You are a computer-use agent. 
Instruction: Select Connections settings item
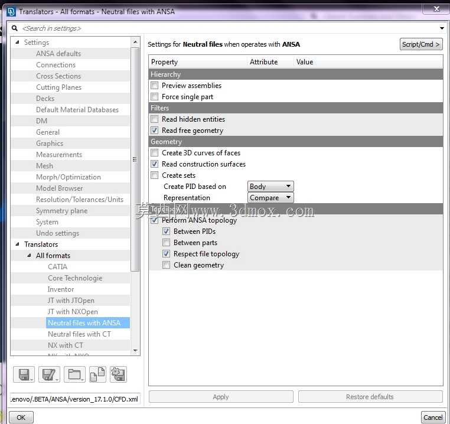tap(56, 64)
